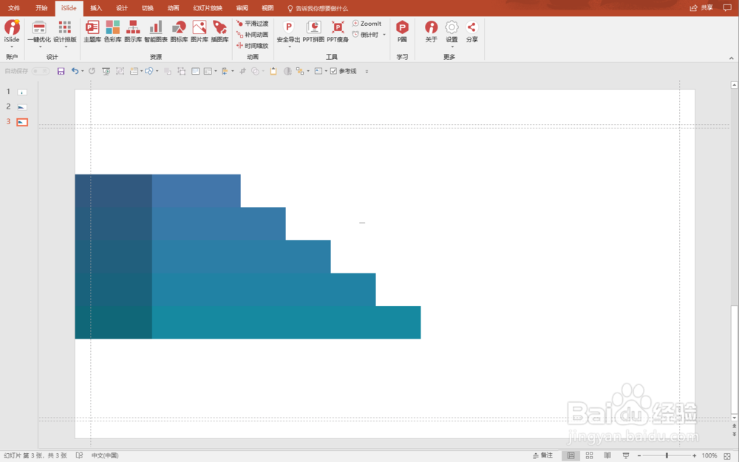Switch to the 动画 animations tab
This screenshot has width=739, height=462.
coord(173,8)
